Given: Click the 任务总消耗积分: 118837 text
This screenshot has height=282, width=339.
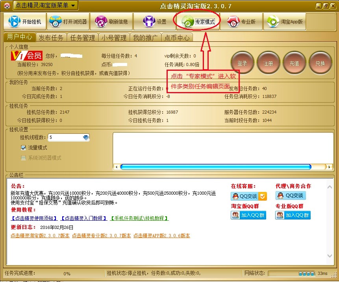Looking at the screenshot, I should [250, 96].
